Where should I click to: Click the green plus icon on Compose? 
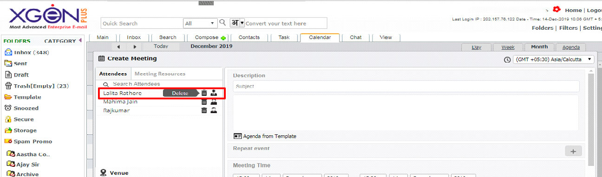click(x=223, y=38)
